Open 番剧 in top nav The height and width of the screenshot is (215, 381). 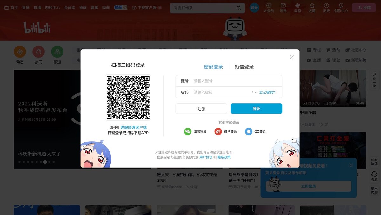click(26, 8)
